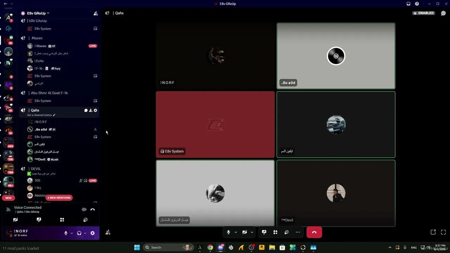The width and height of the screenshot is (450, 253).
Task: Launch activities from the call control bar
Action: [275, 232]
